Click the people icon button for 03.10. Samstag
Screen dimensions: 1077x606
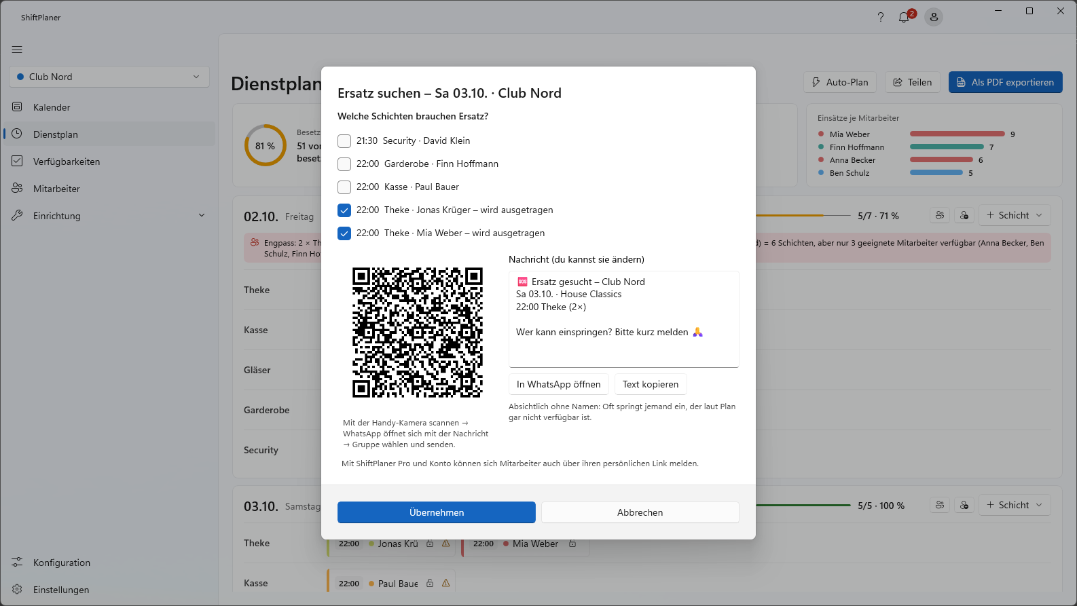tap(940, 505)
